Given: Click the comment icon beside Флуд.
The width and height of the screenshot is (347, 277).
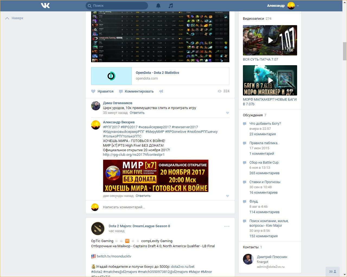Looking at the screenshot, I should tap(245, 202).
